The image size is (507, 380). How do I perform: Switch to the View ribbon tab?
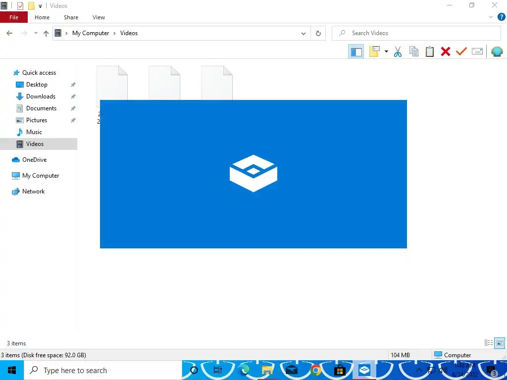(x=99, y=17)
